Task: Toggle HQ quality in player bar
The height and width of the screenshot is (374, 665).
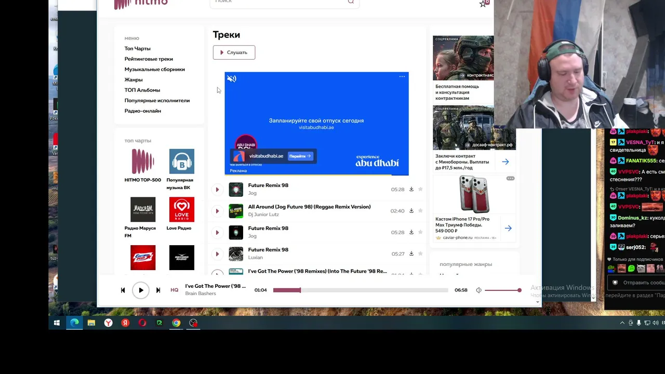Action: (x=175, y=290)
